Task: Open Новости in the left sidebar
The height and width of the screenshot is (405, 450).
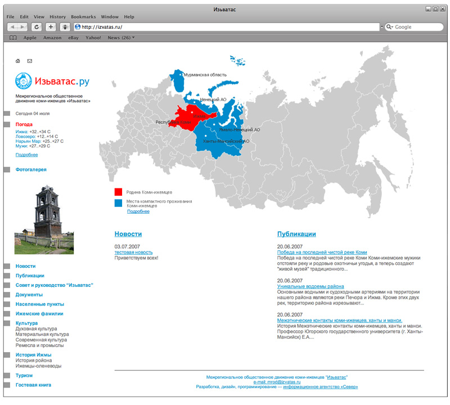Action: (25, 266)
